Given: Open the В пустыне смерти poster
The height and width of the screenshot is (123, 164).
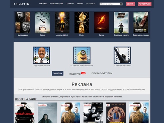Looking at the screenshot, I should pyautogui.click(x=121, y=23).
